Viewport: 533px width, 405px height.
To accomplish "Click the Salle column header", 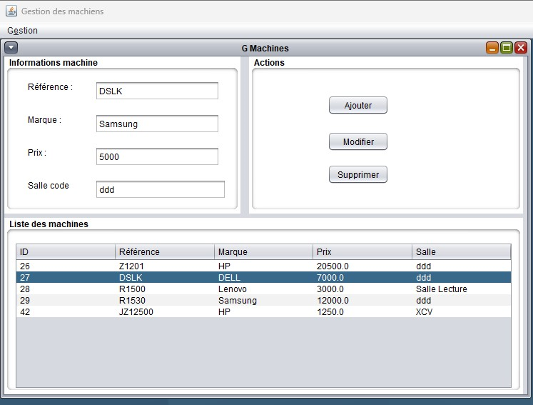I will (461, 252).
